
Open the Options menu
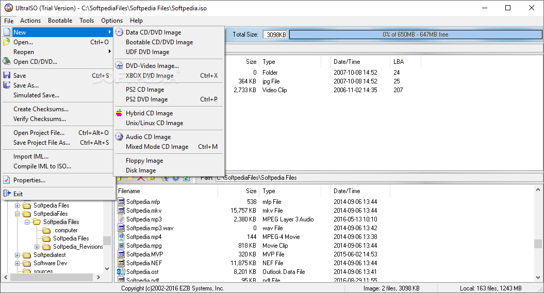coord(112,21)
